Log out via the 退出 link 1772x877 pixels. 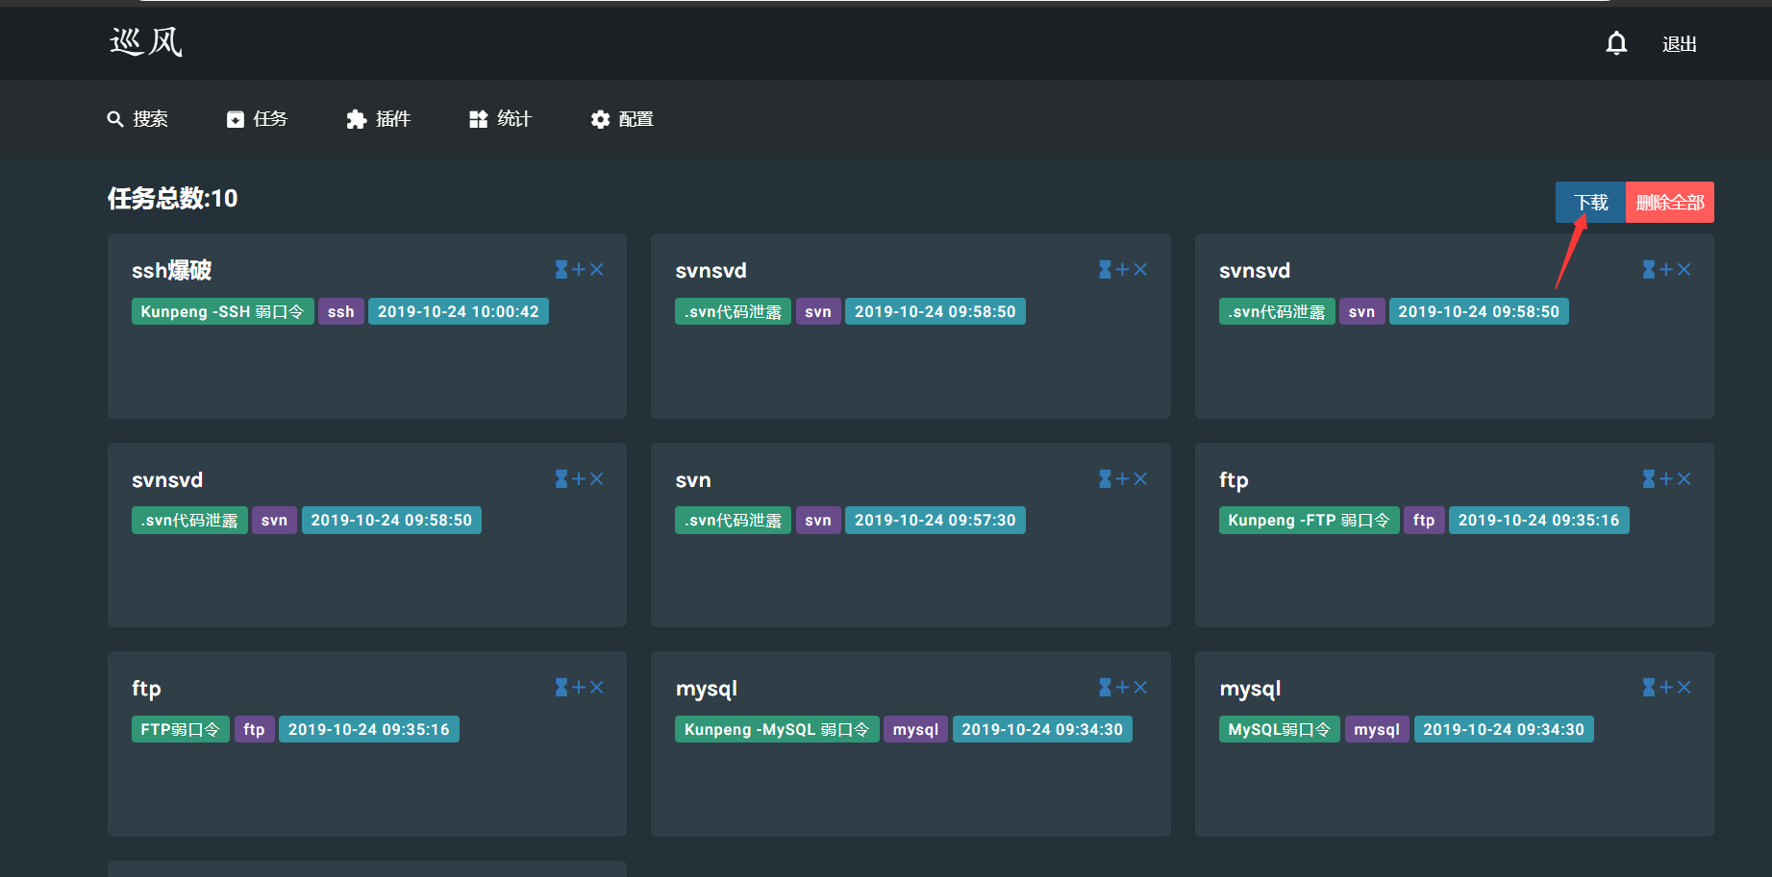point(1679,44)
